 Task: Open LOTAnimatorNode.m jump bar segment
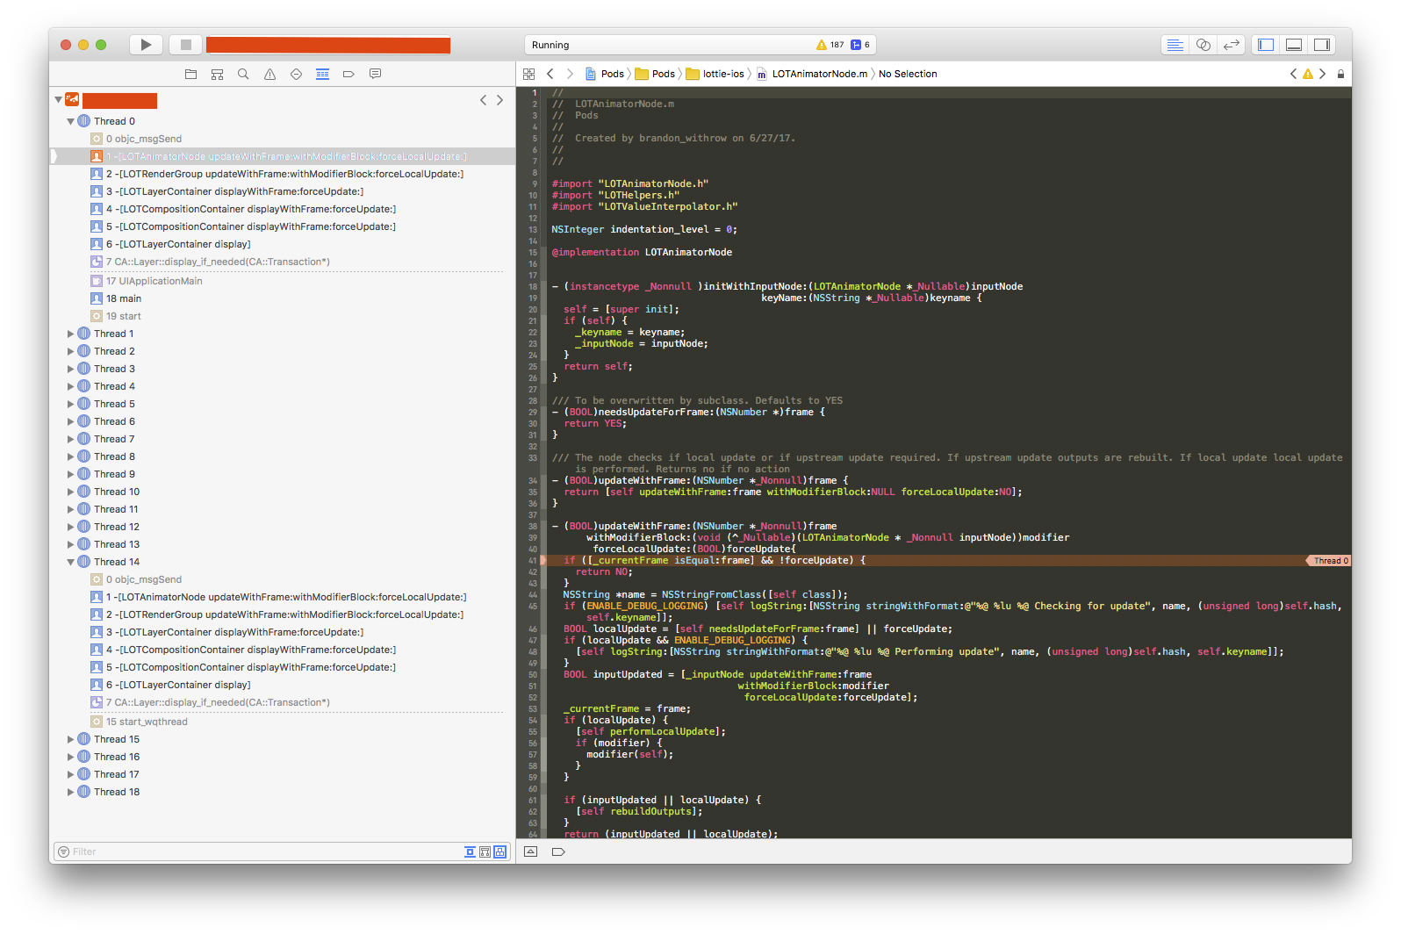click(812, 75)
